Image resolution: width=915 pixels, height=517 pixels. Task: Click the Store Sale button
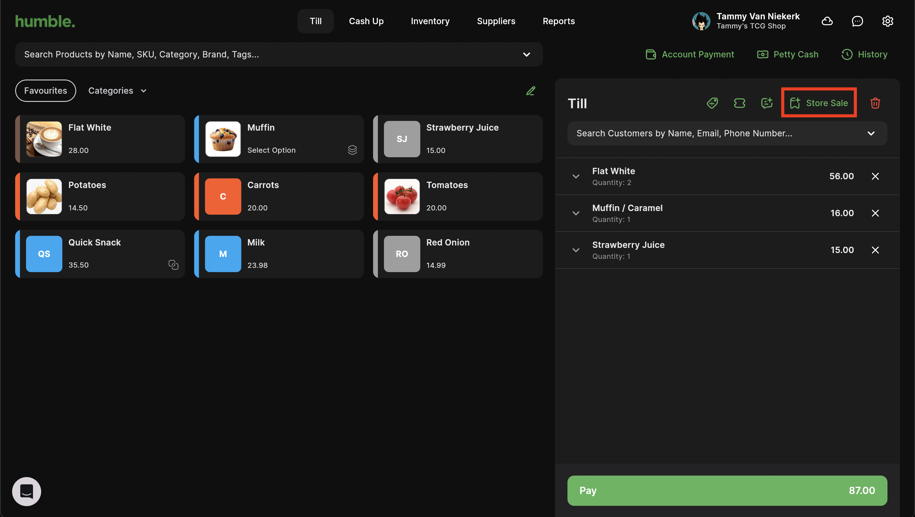click(x=819, y=103)
